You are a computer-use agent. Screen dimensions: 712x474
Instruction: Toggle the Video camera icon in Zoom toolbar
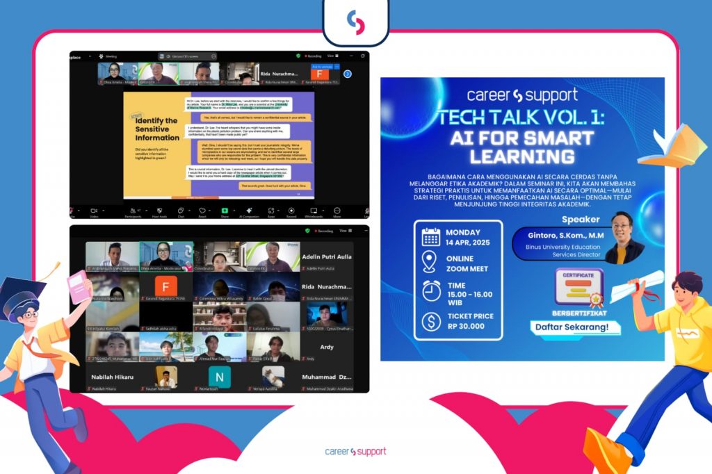94,211
